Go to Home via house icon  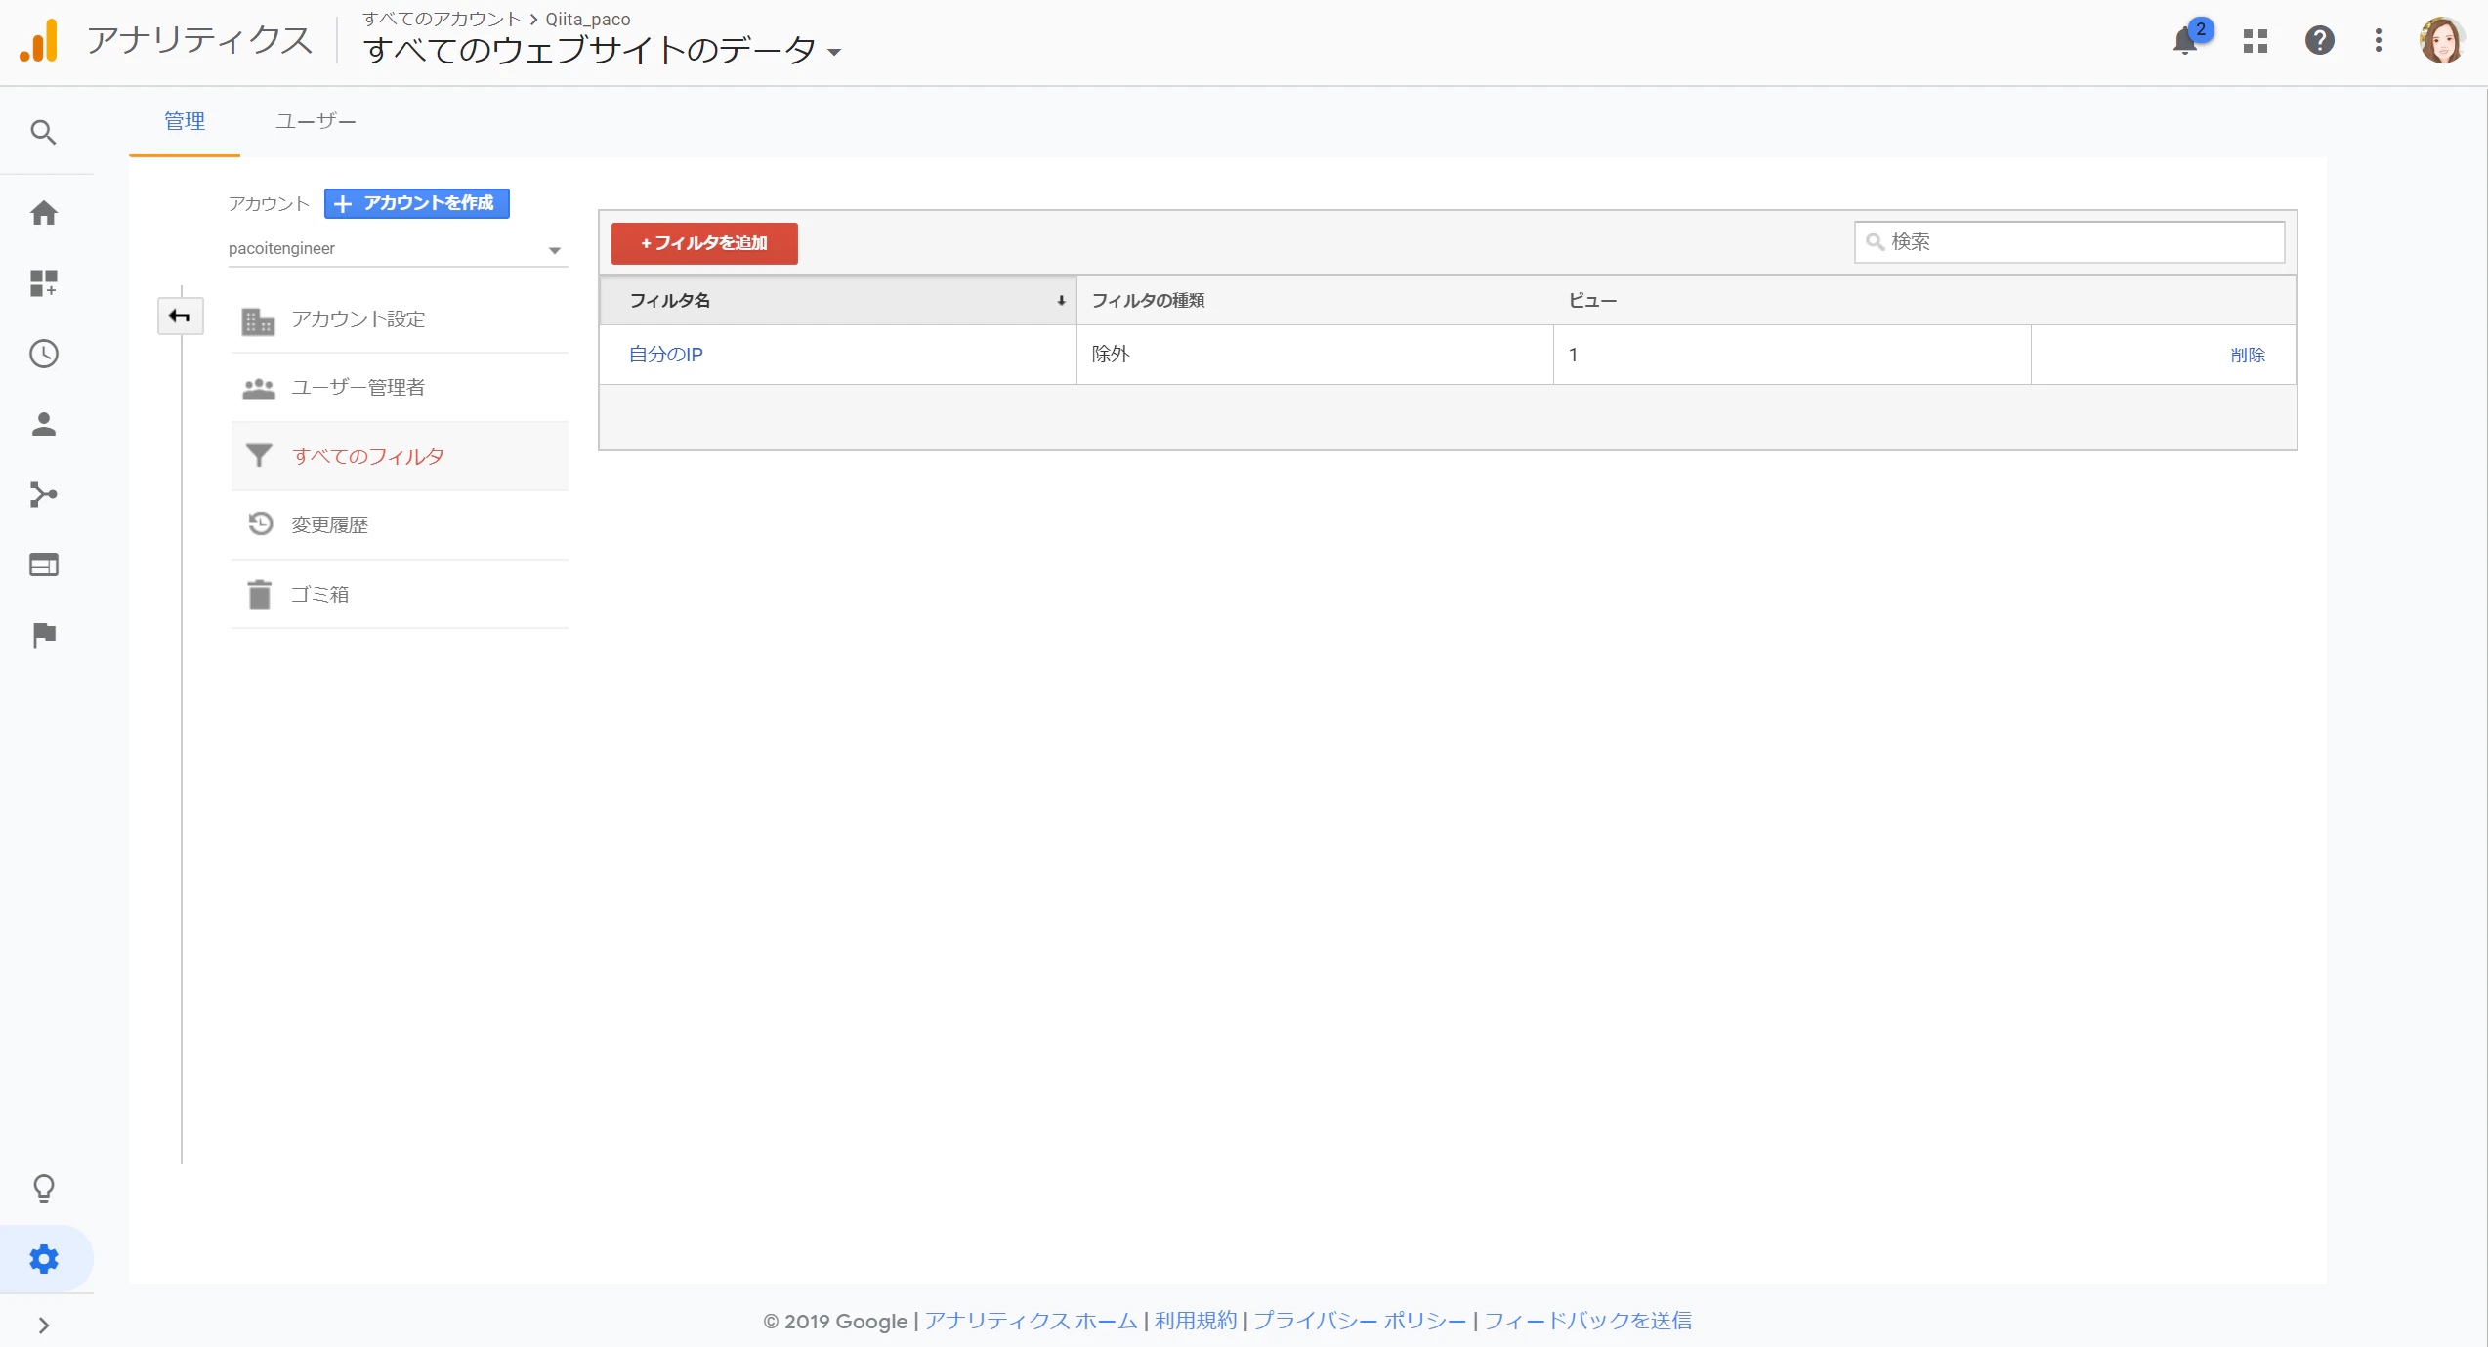click(x=43, y=213)
